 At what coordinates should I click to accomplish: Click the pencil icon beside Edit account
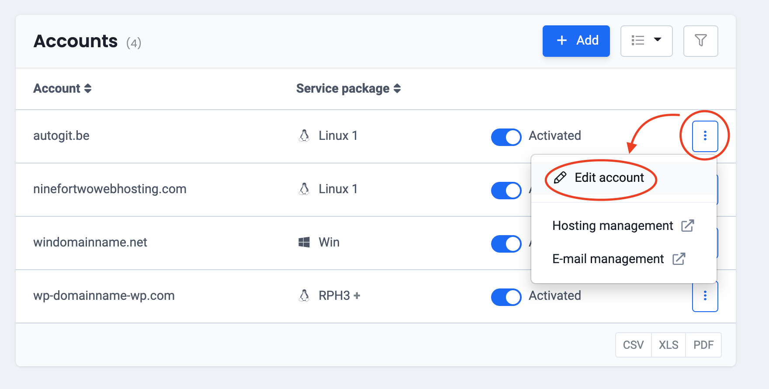click(x=560, y=177)
